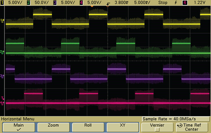Switch to XY display mode

pos(123,127)
